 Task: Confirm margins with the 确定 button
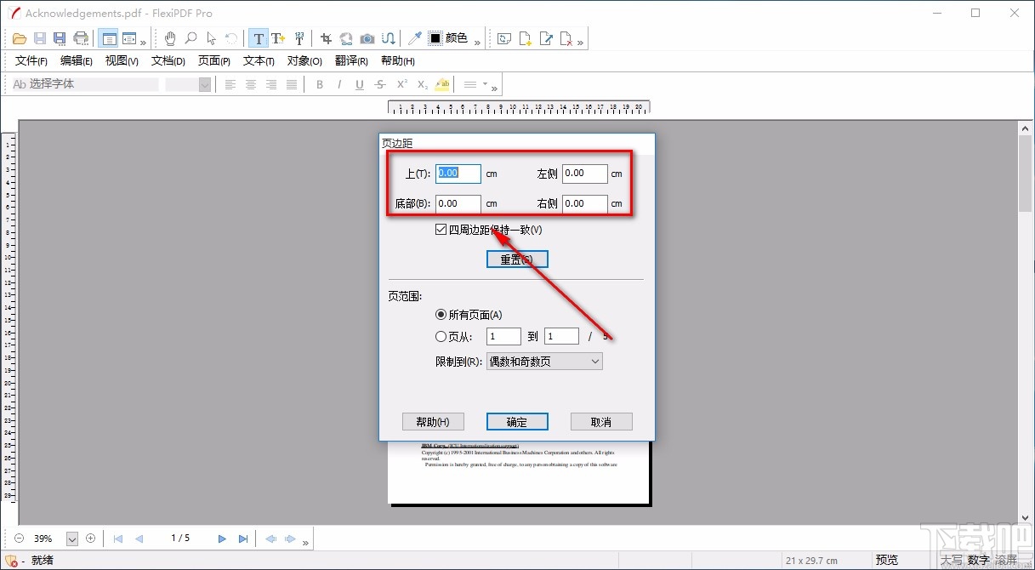pyautogui.click(x=516, y=421)
